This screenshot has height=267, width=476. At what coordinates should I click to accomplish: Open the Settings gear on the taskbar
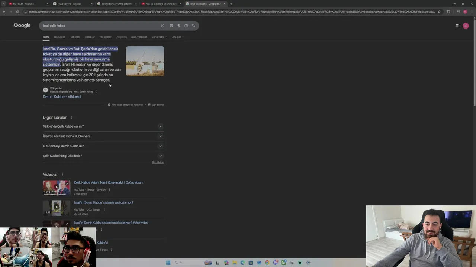coord(308,263)
